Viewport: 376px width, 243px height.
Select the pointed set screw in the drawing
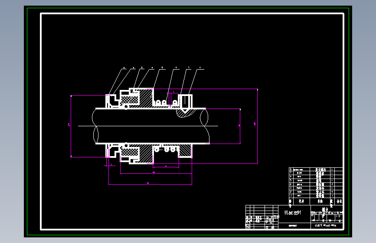(185, 103)
